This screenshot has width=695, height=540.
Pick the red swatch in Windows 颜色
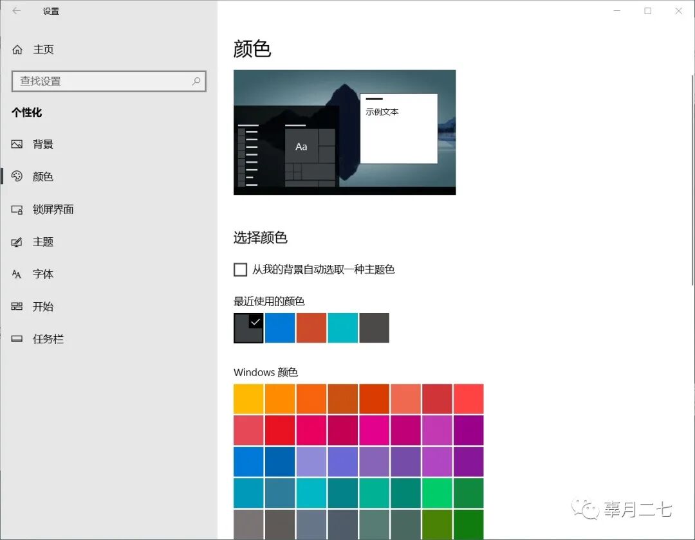tap(280, 429)
